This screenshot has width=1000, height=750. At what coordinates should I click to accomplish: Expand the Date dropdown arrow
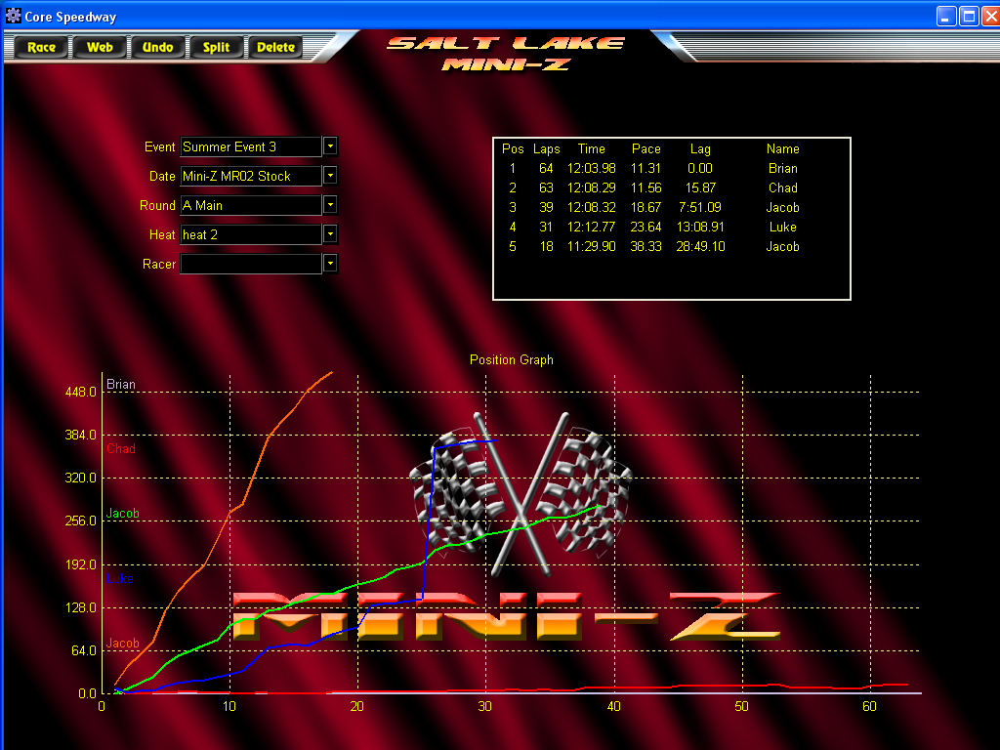(x=330, y=176)
